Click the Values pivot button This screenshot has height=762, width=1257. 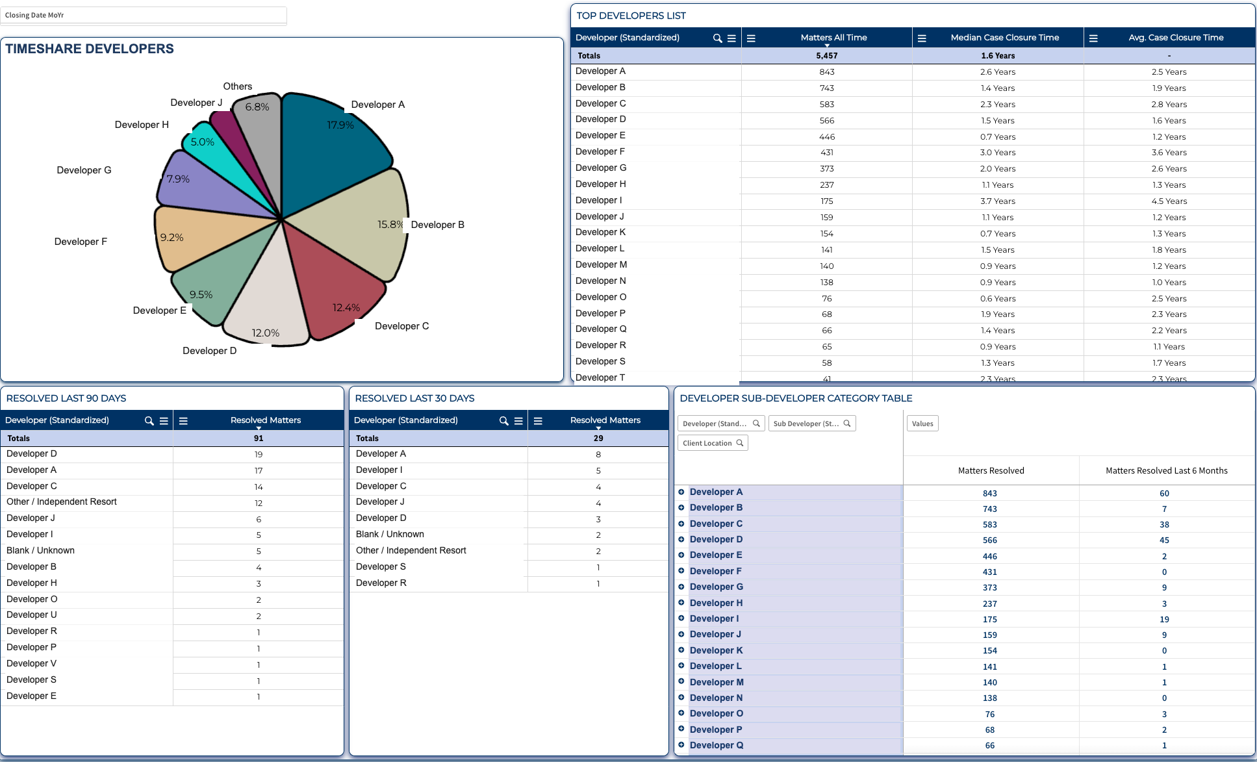click(x=922, y=424)
